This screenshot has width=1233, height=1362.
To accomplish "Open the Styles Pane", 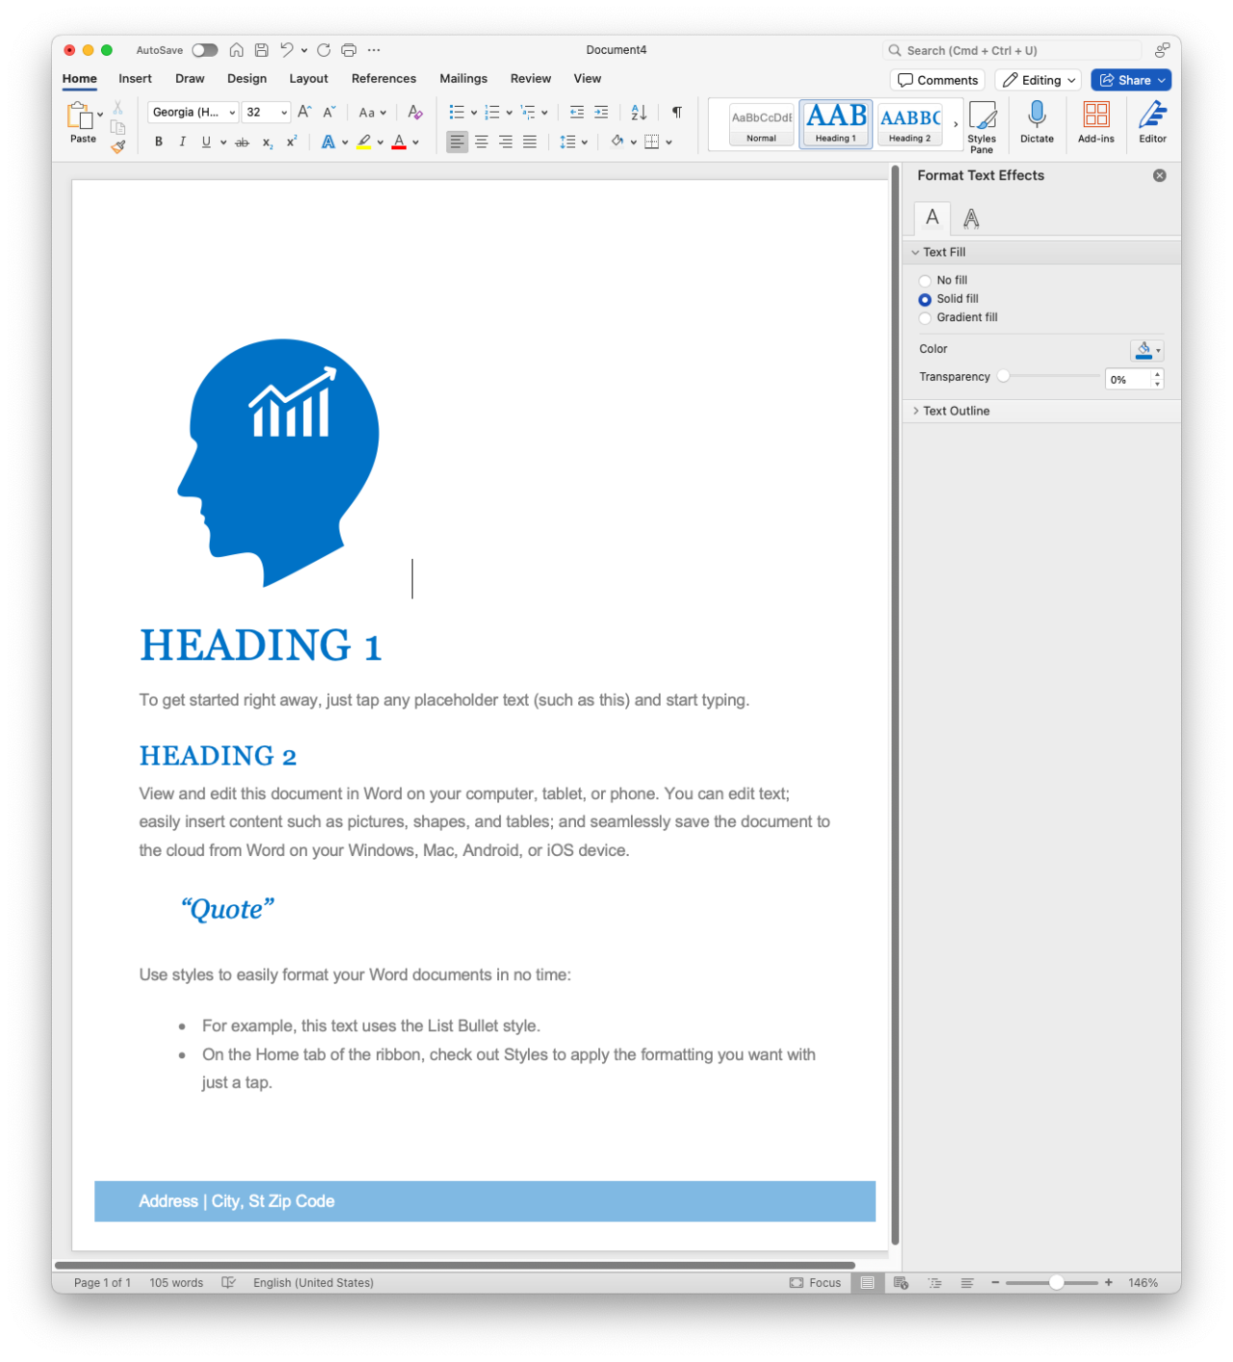I will 982,123.
